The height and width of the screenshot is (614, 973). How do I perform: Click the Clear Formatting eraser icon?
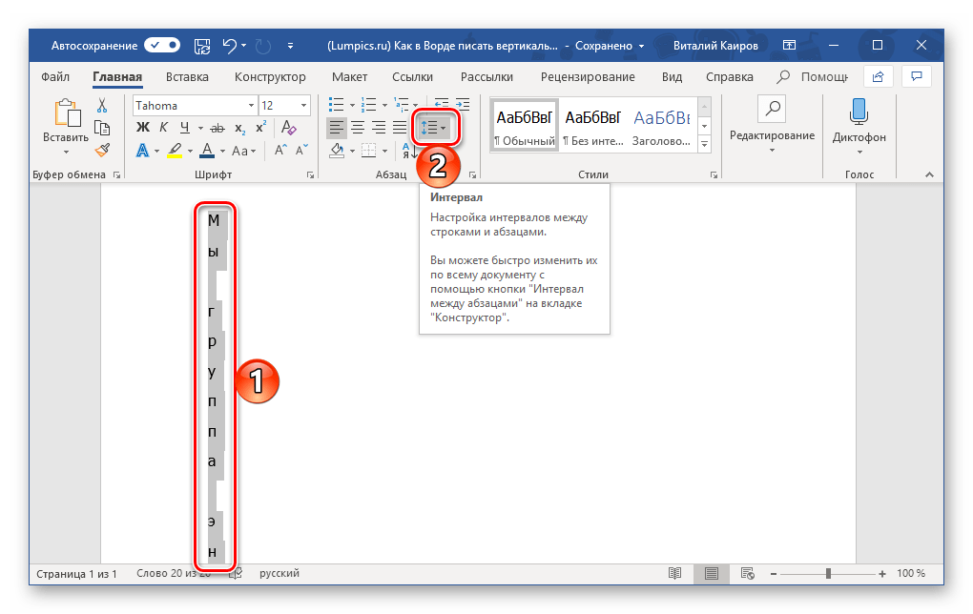[284, 128]
